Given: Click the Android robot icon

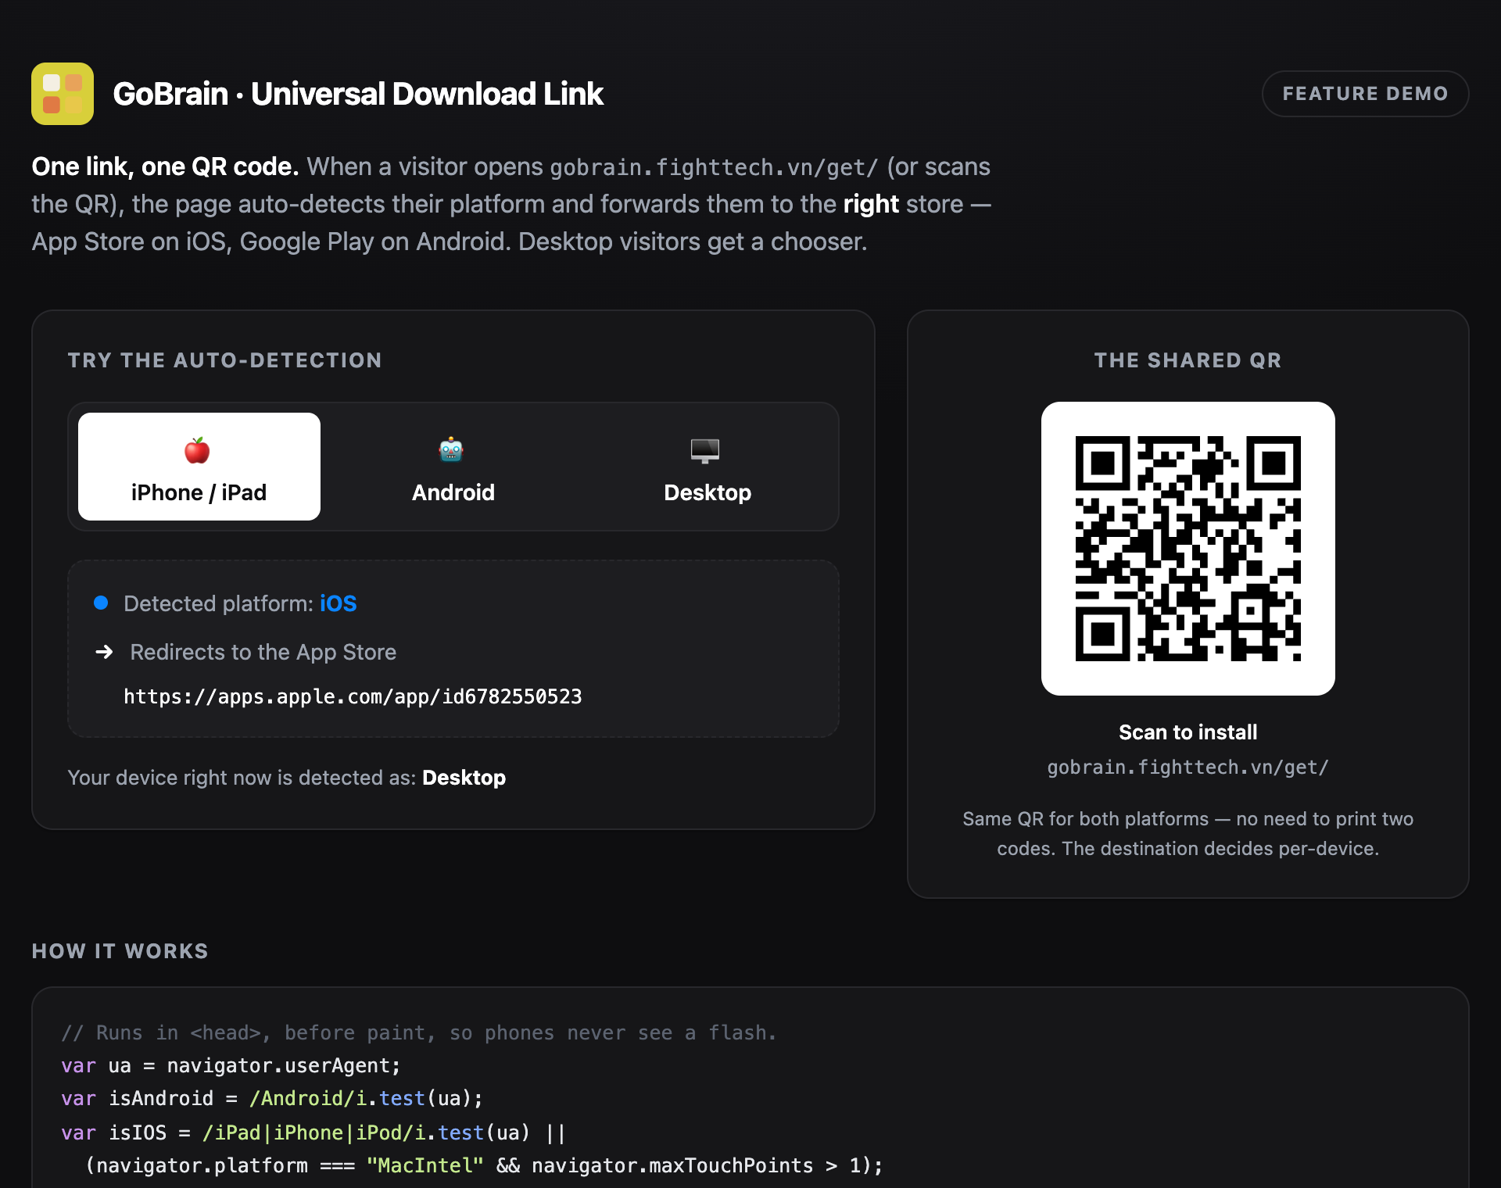Looking at the screenshot, I should pyautogui.click(x=451, y=450).
